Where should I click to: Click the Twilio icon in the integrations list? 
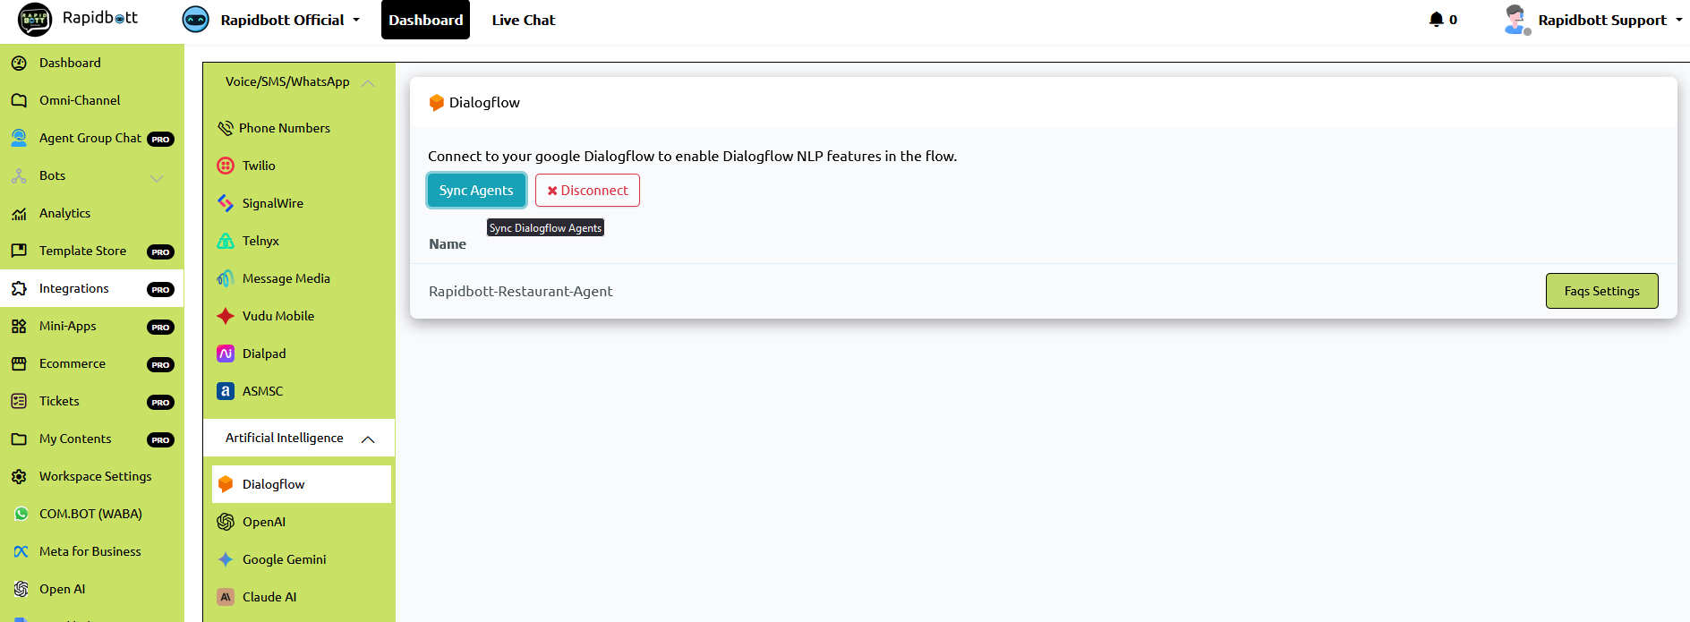(226, 166)
